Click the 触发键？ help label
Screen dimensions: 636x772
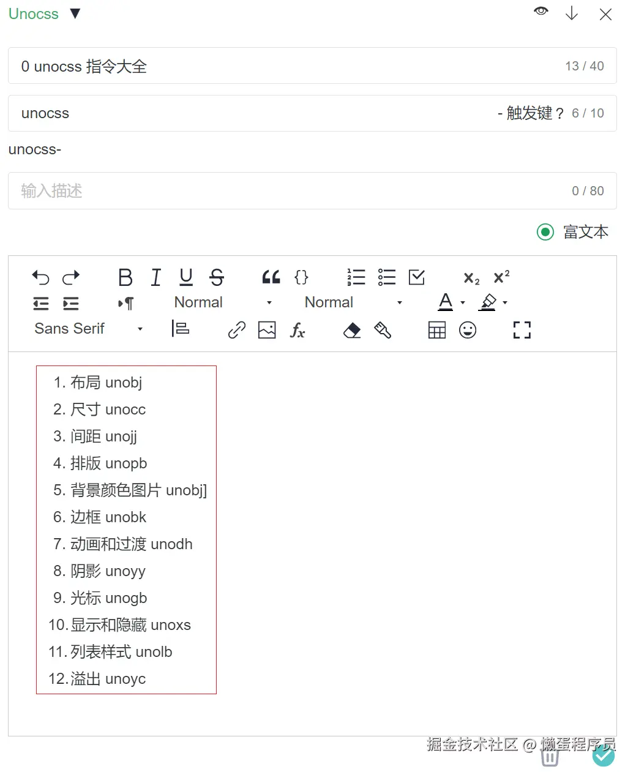pyautogui.click(x=536, y=113)
